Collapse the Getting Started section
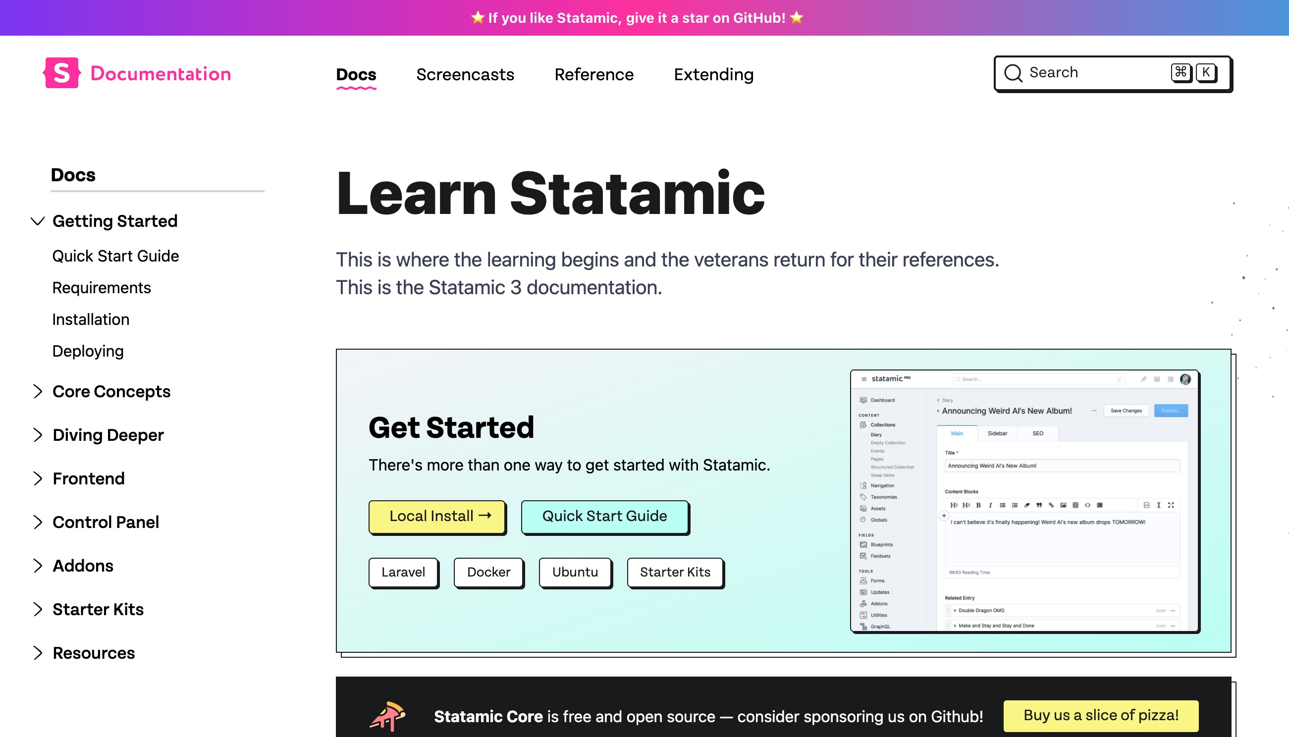1289x737 pixels. tap(38, 221)
